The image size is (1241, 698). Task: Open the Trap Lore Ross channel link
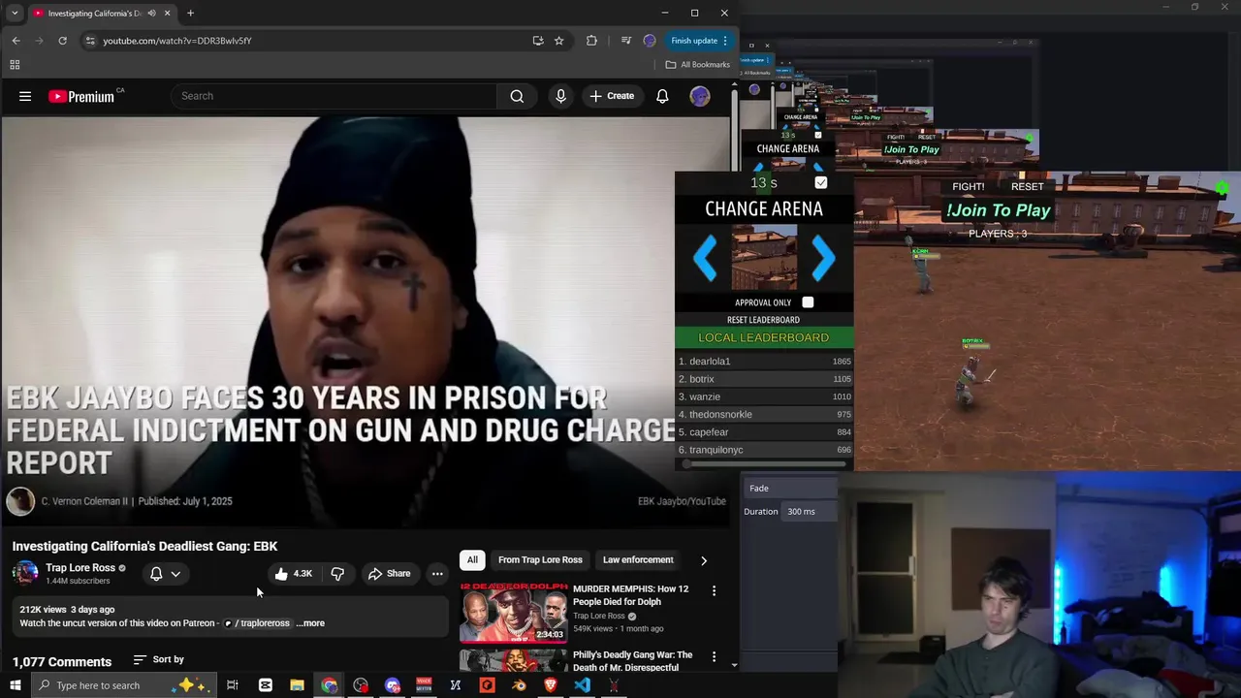[x=80, y=568]
